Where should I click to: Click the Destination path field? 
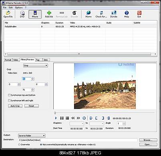click(x=78, y=140)
